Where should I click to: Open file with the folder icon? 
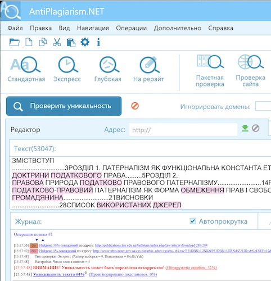(x=15, y=42)
